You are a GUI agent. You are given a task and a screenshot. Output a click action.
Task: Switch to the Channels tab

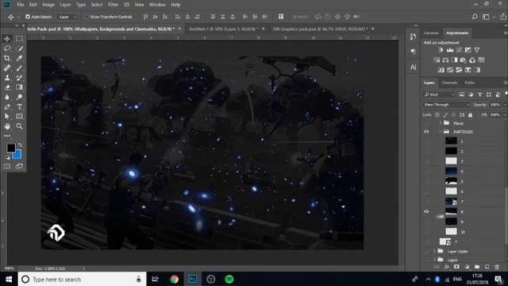tap(449, 83)
